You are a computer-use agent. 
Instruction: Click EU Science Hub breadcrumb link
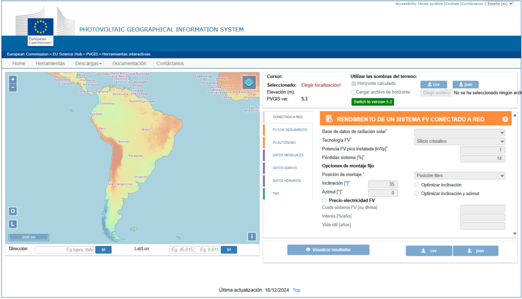(x=67, y=54)
